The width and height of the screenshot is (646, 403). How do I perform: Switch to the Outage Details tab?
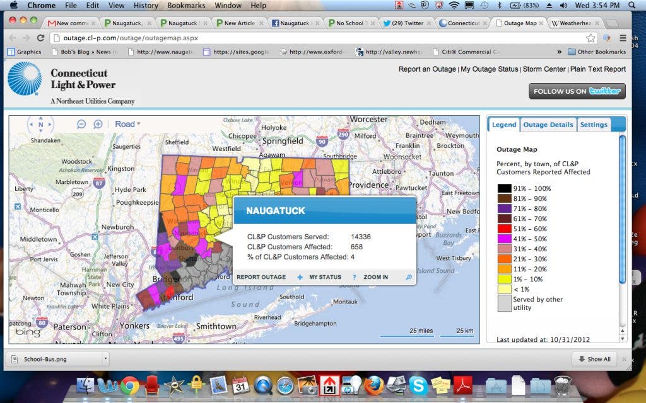click(x=548, y=125)
